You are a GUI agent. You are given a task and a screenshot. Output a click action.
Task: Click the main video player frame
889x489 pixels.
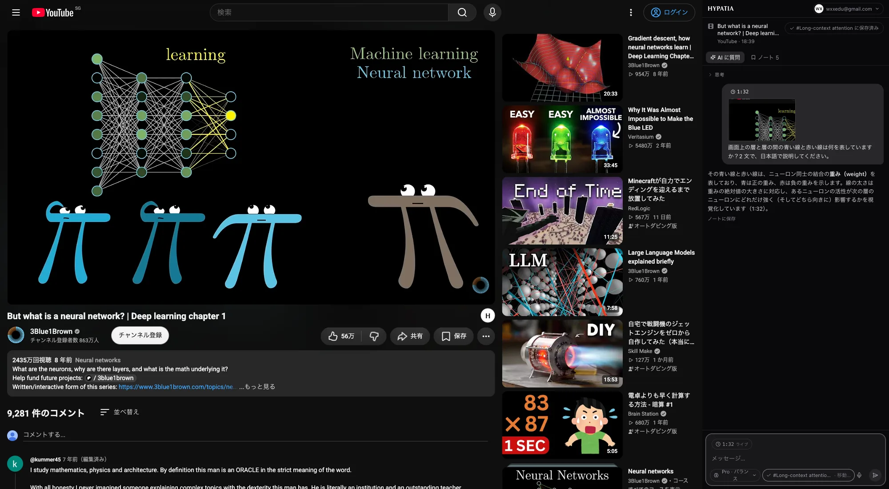click(x=251, y=167)
